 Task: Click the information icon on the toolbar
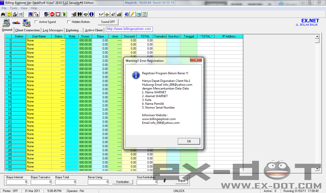coord(91,14)
